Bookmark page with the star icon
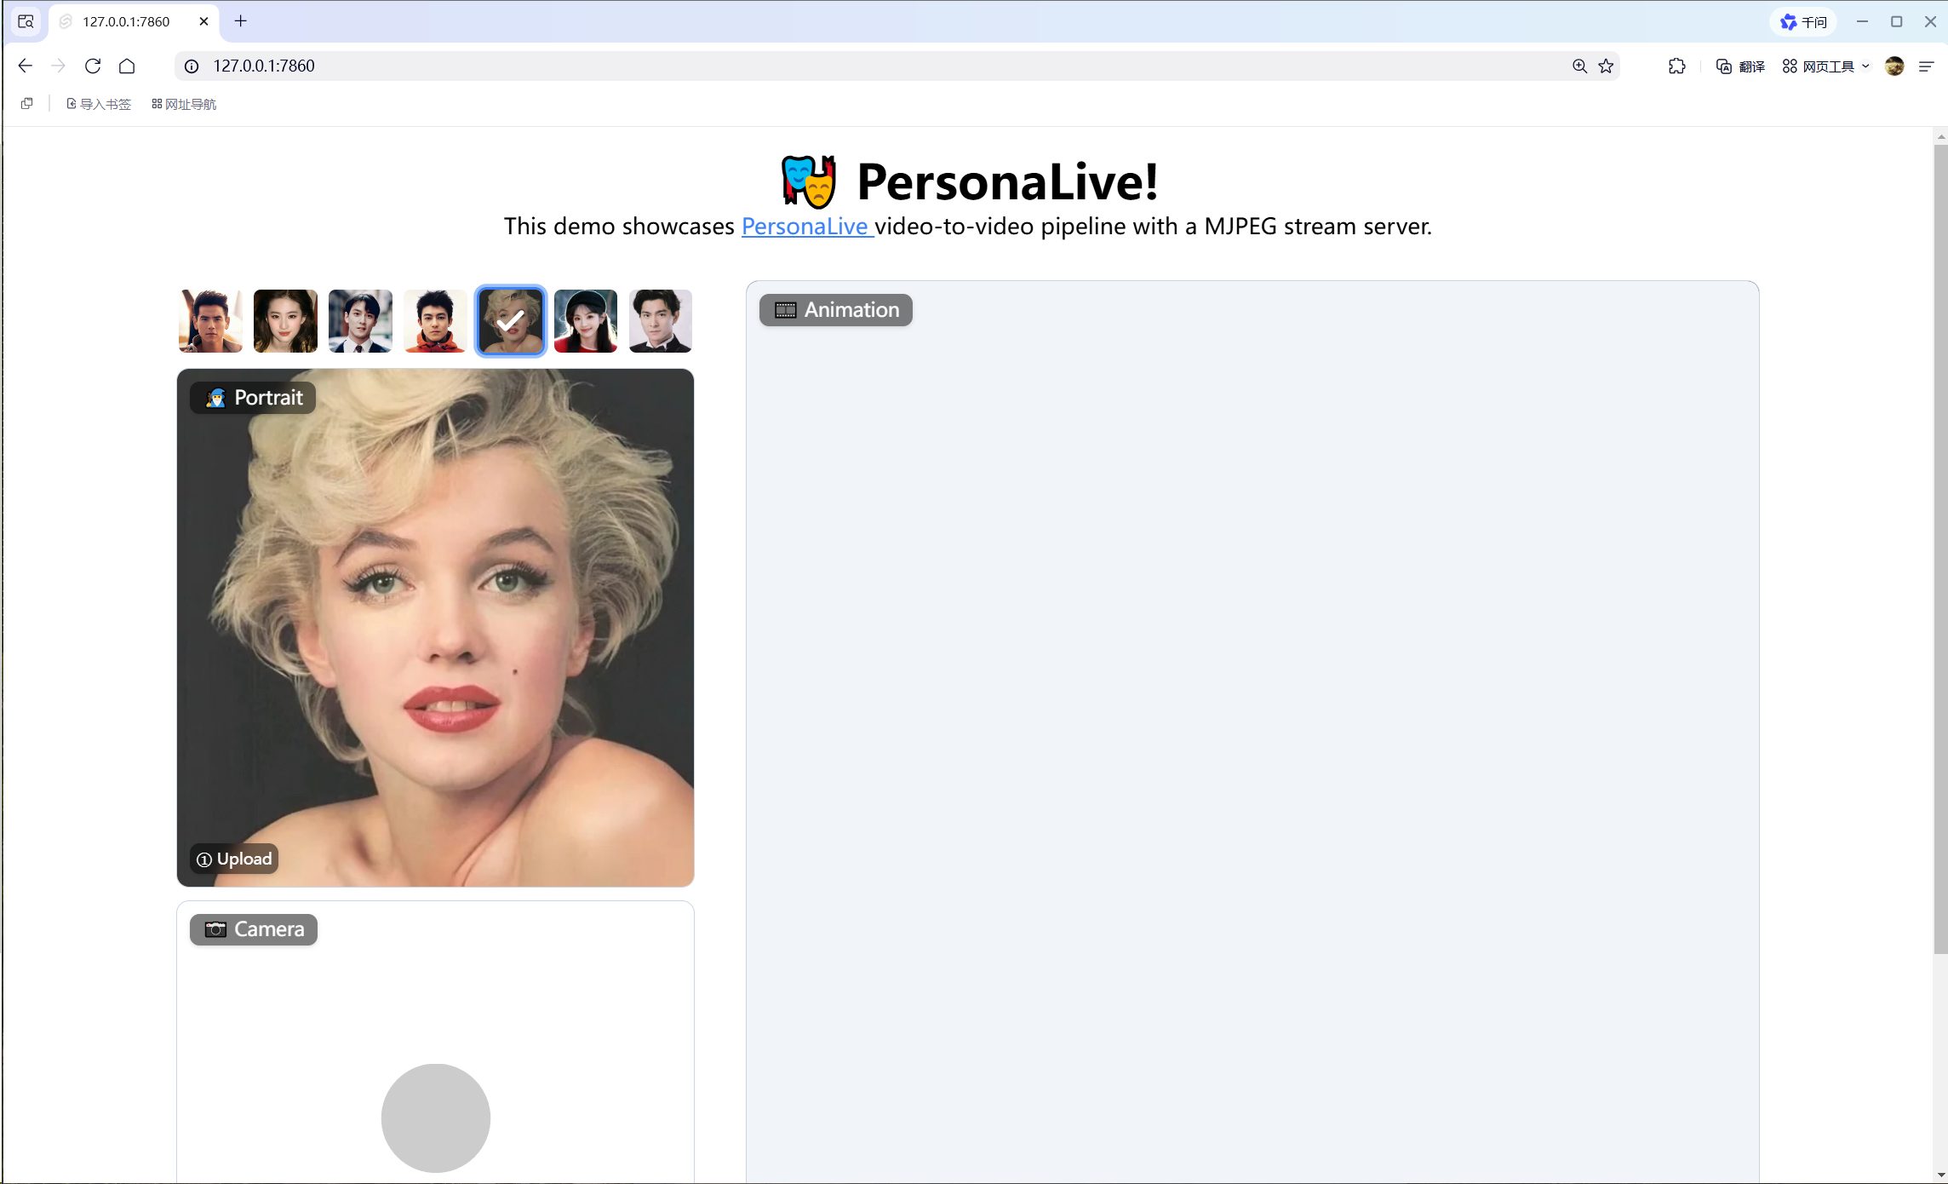1948x1184 pixels. (x=1606, y=66)
